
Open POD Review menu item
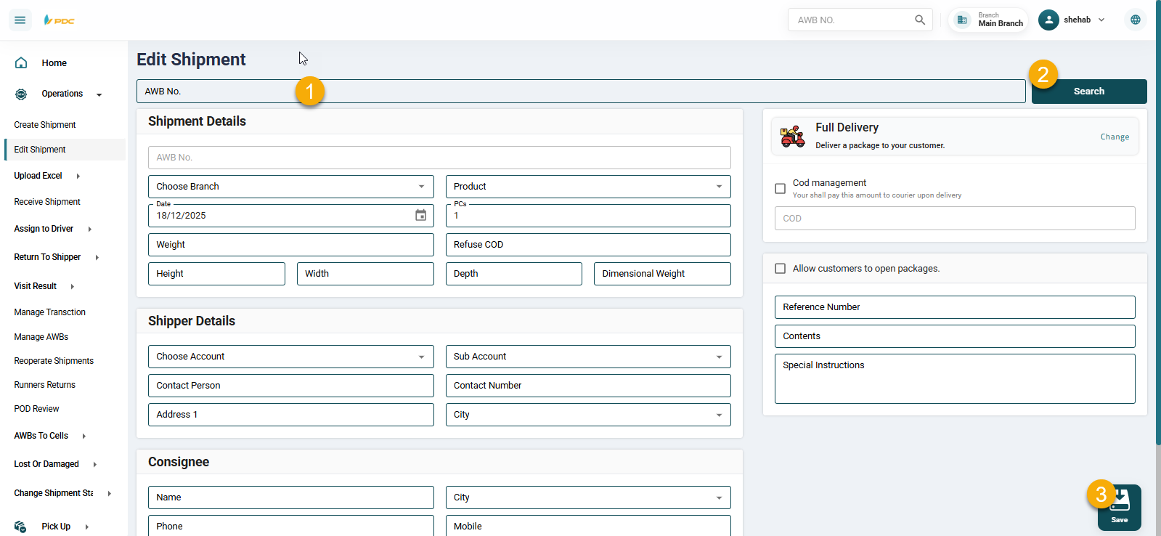pyautogui.click(x=37, y=409)
